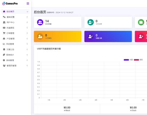Image resolution: width=147 pixels, height=115 pixels.
Task: Expand the 用户中心 menu chevron
Action: [x=27, y=22]
